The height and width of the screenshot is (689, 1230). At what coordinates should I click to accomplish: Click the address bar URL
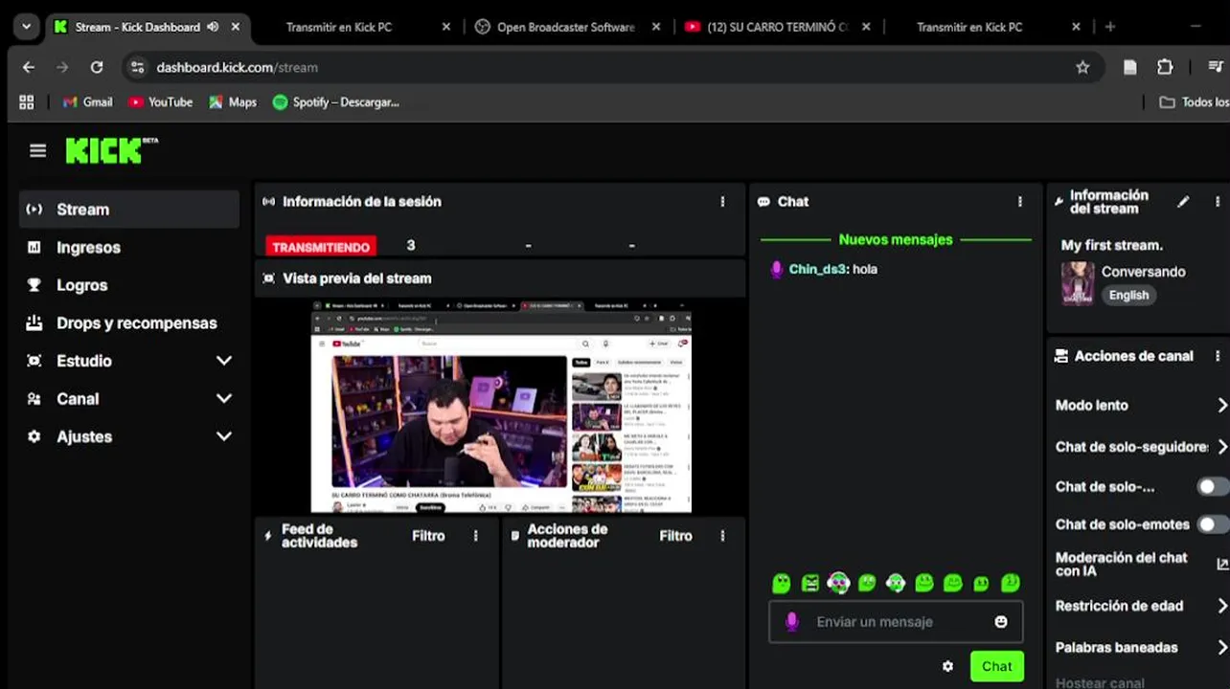point(237,67)
